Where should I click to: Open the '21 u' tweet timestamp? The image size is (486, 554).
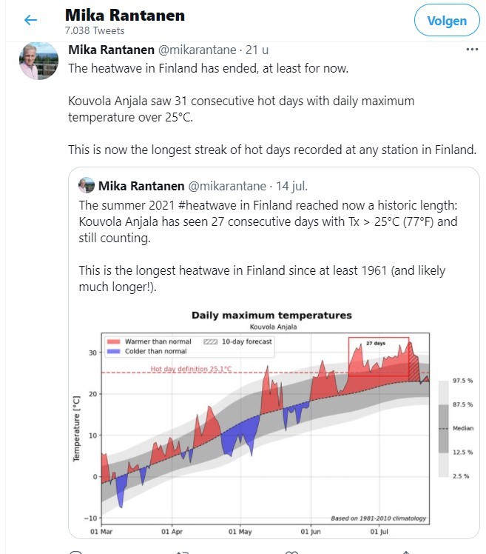point(256,50)
